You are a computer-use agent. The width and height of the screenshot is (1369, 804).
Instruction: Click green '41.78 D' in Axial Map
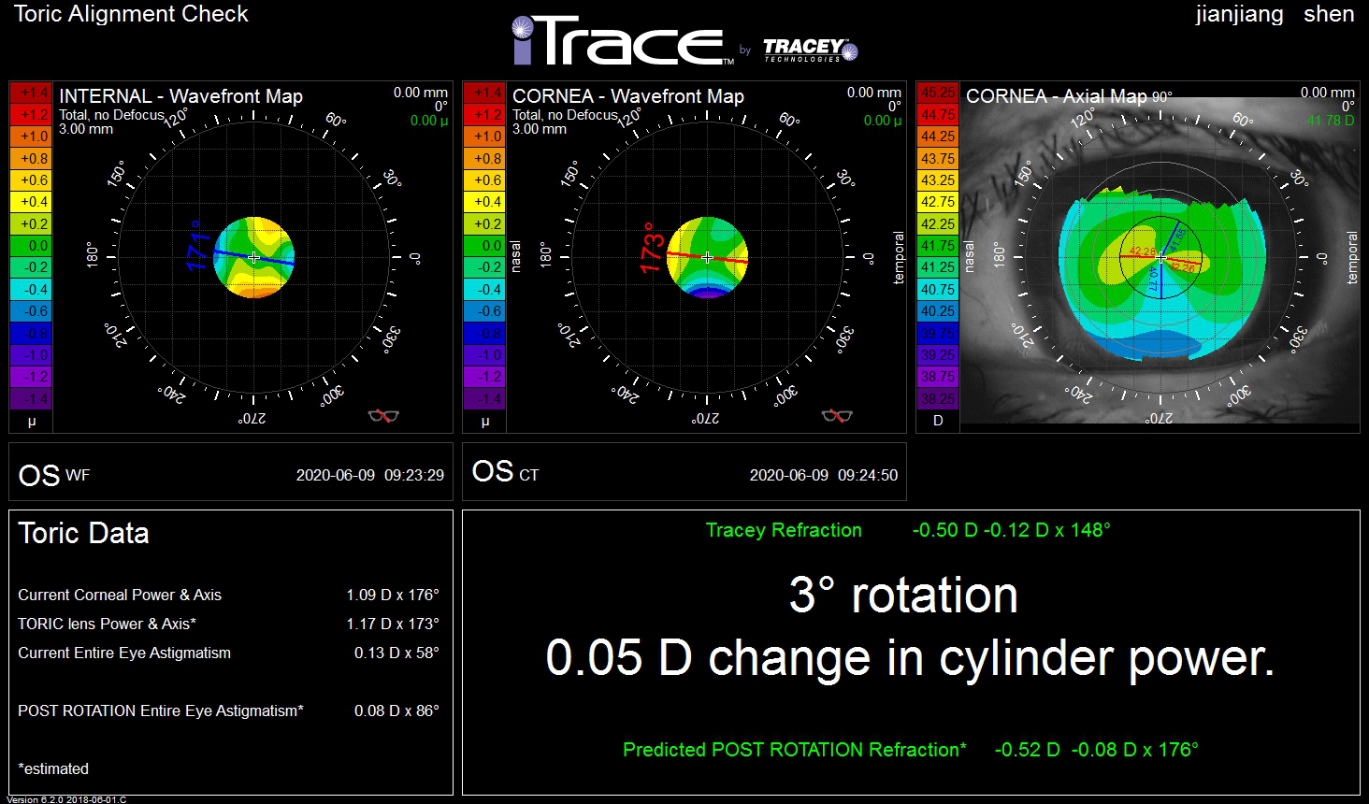click(1331, 121)
